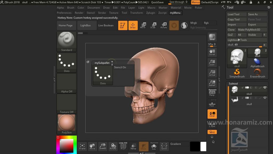Select the Scale transform icon
The width and height of the screenshot is (273, 154).
pyautogui.click(x=153, y=25)
